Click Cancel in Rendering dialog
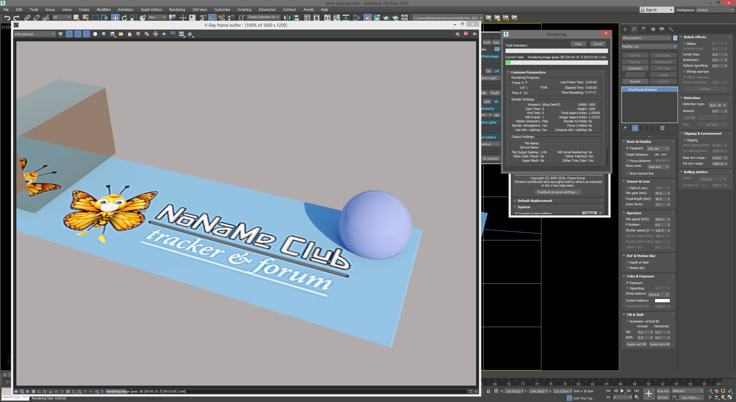Viewport: 736px width, 402px height. click(x=598, y=44)
